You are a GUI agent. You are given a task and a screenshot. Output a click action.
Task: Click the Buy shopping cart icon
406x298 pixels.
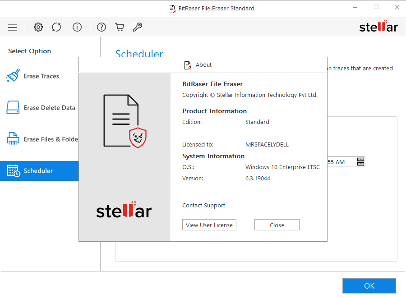[x=120, y=27]
